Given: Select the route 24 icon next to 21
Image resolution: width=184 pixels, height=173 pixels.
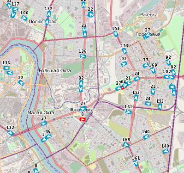Looking at the screenshot, I should point(137,79).
